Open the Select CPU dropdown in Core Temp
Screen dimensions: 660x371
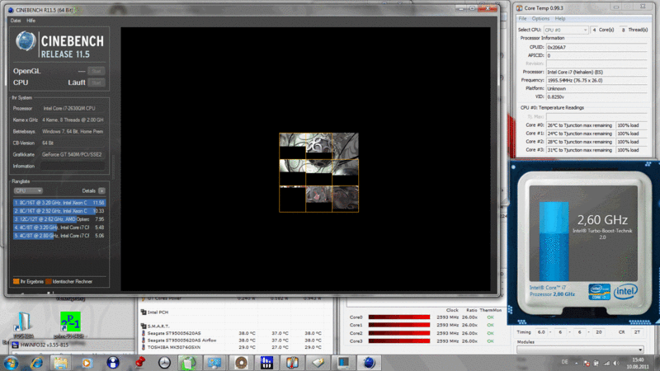pos(565,30)
